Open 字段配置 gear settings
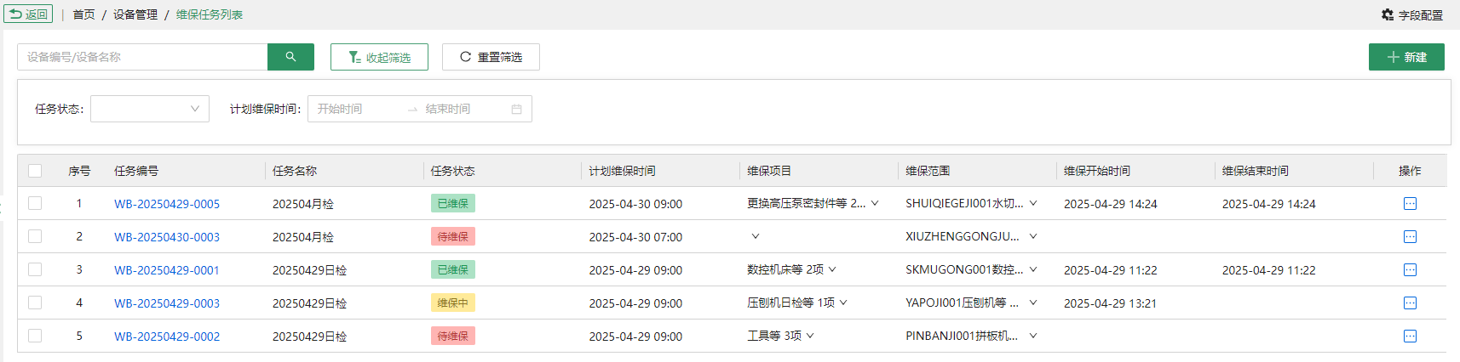Image resolution: width=1460 pixels, height=362 pixels. click(x=1411, y=14)
